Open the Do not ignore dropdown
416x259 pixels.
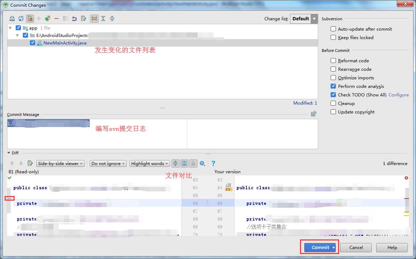pos(108,163)
